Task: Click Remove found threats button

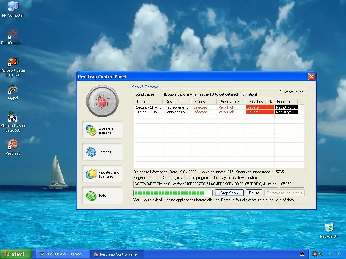Action: point(284,193)
